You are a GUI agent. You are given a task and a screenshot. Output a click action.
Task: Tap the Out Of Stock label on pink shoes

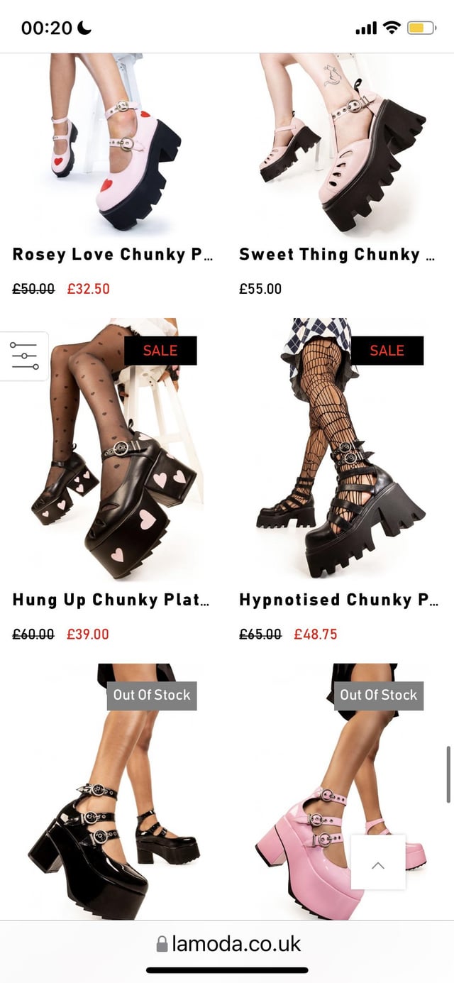pos(379,696)
